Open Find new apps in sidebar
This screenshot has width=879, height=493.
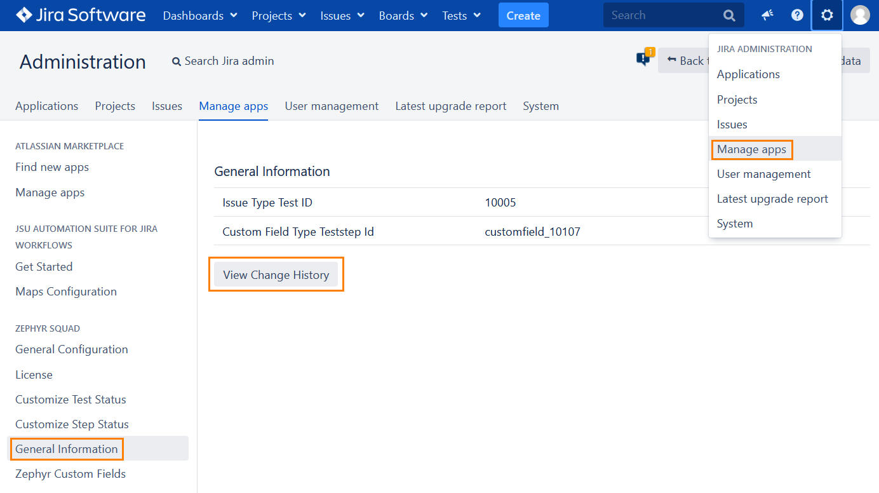pyautogui.click(x=52, y=167)
